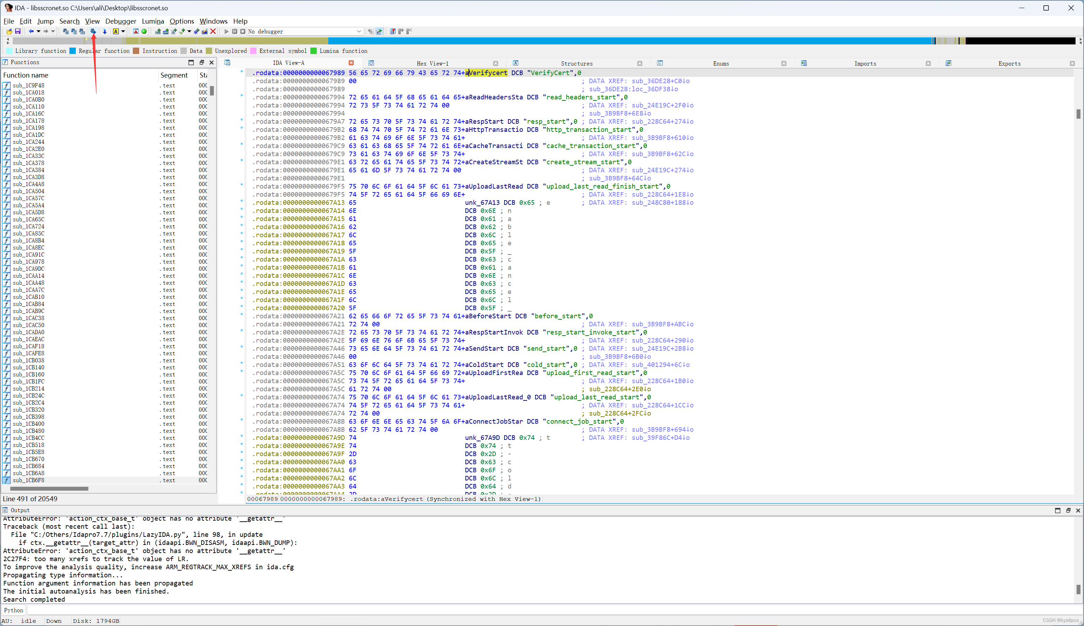
Task: Click the Jump back arrow icon
Action: point(31,31)
